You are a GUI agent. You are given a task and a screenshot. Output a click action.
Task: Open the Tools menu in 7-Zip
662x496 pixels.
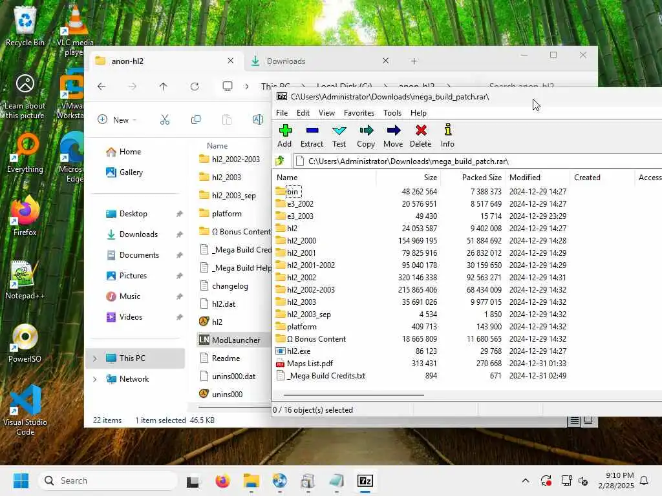(x=392, y=113)
